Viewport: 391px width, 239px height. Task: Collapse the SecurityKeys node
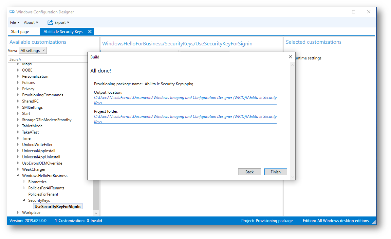pos(24,200)
